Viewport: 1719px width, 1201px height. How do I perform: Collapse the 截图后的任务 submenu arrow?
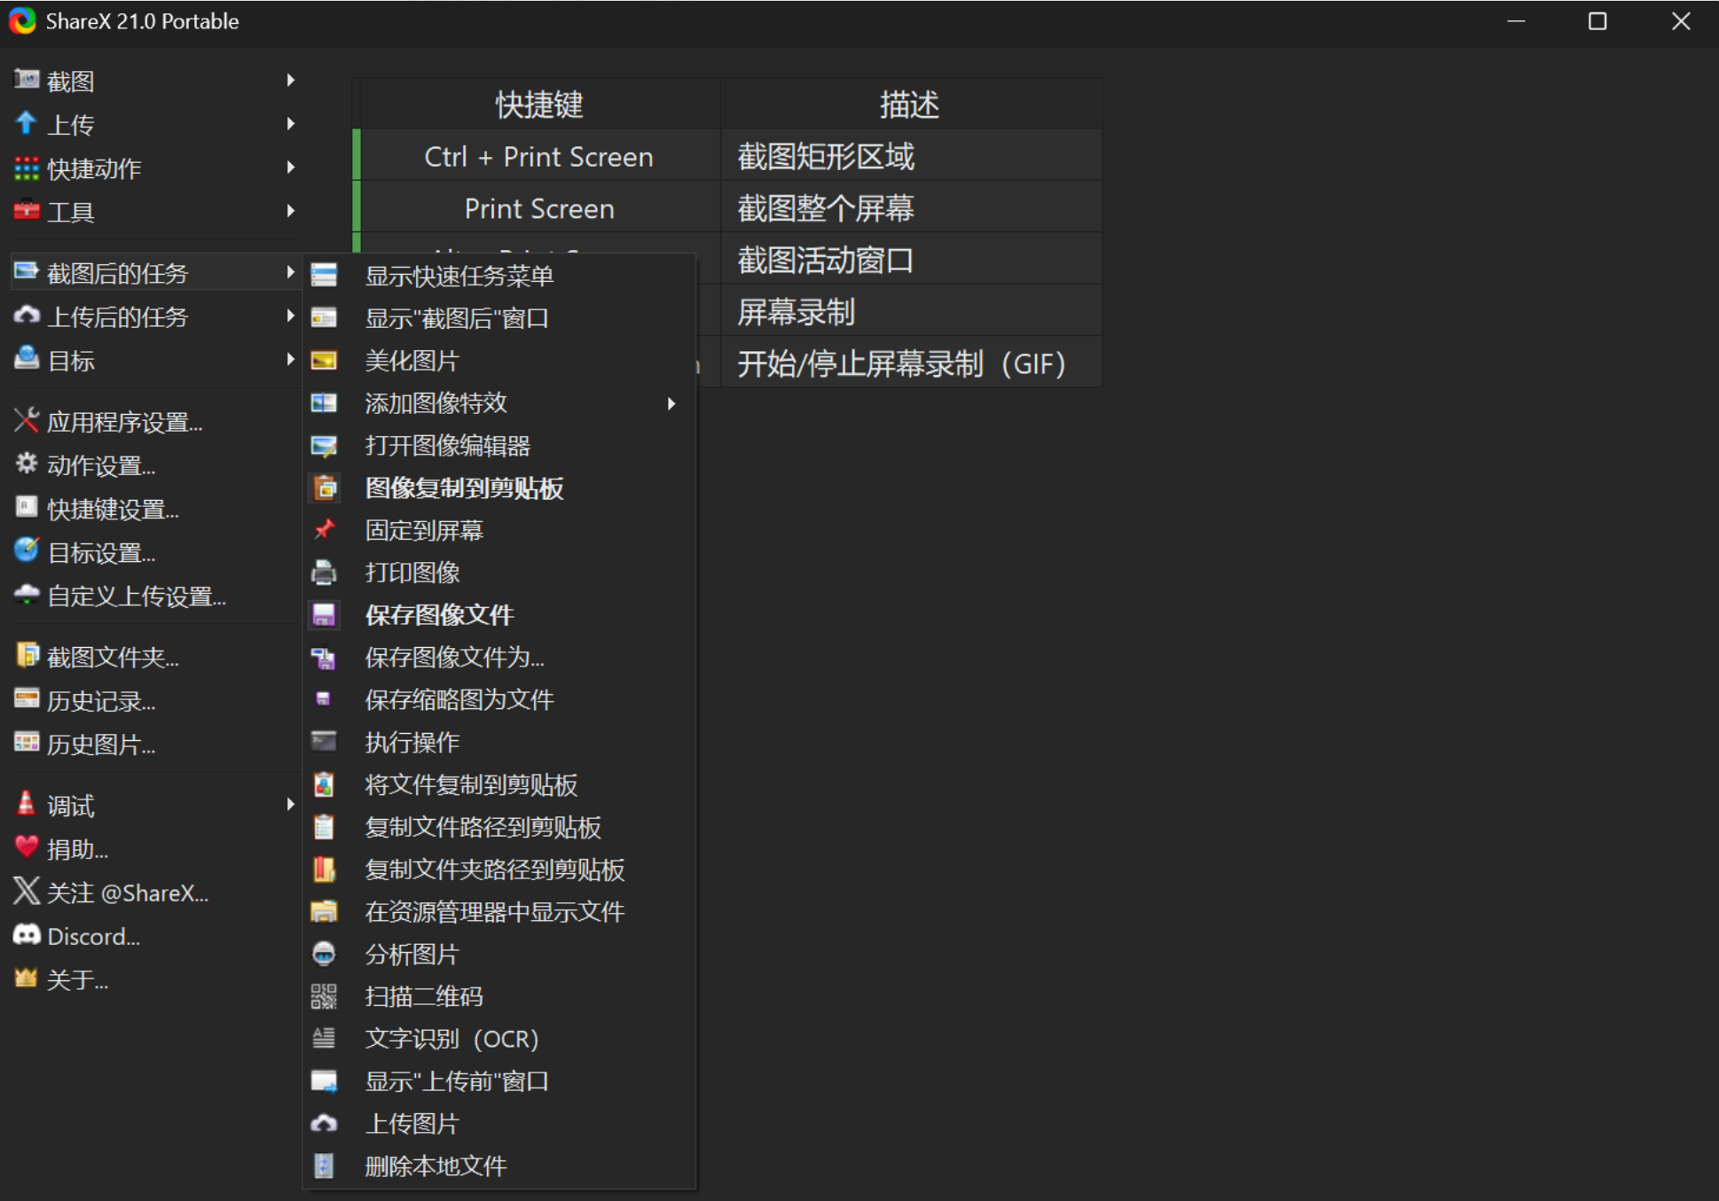coord(290,271)
